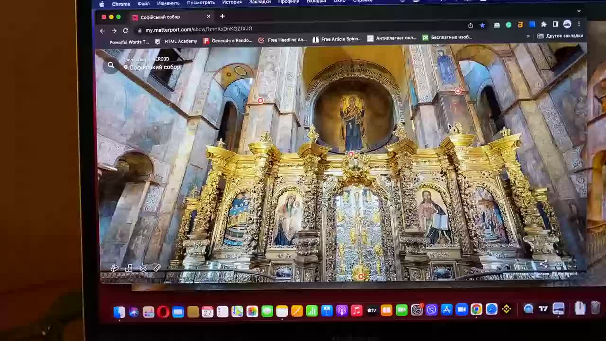606x341 pixels.
Task: Open the Free Headline An... bookmark
Action: point(283,40)
